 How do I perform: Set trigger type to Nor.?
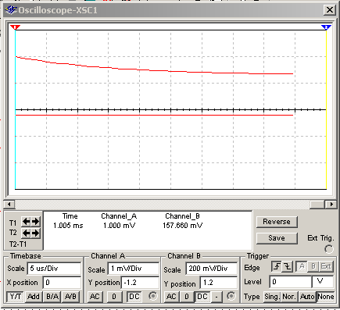(289, 297)
